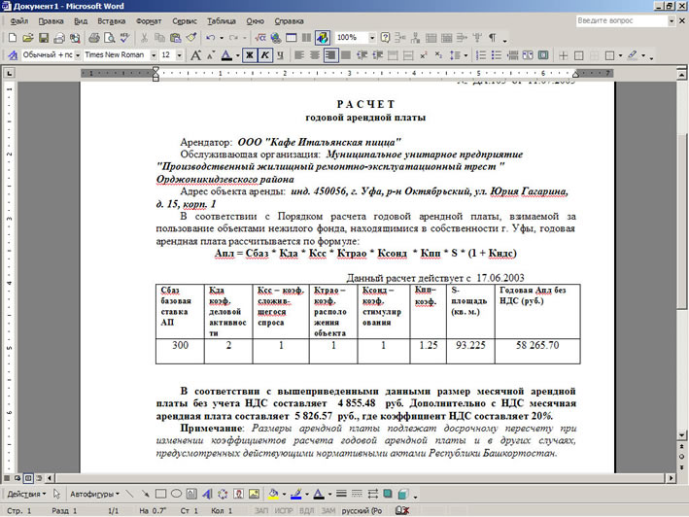
Task: Choose the Rectangle drawing tool
Action: pos(160,494)
